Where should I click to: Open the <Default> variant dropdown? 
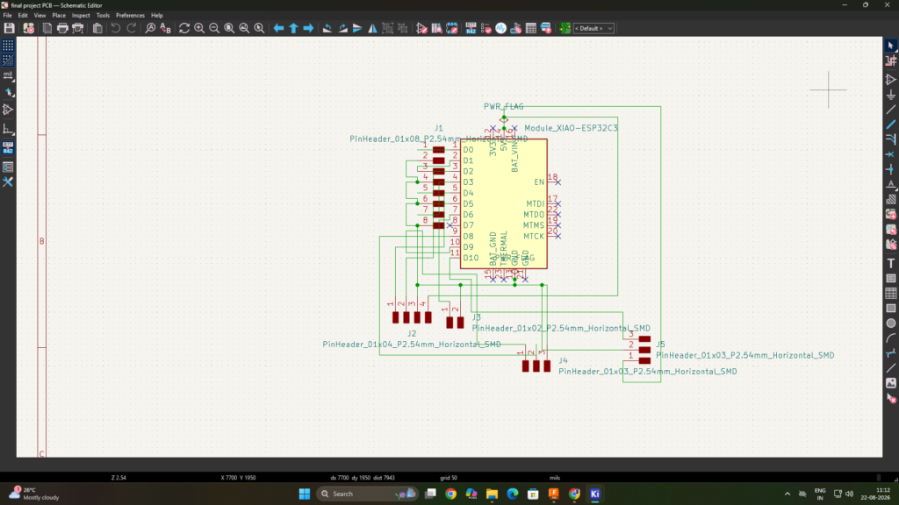point(594,28)
